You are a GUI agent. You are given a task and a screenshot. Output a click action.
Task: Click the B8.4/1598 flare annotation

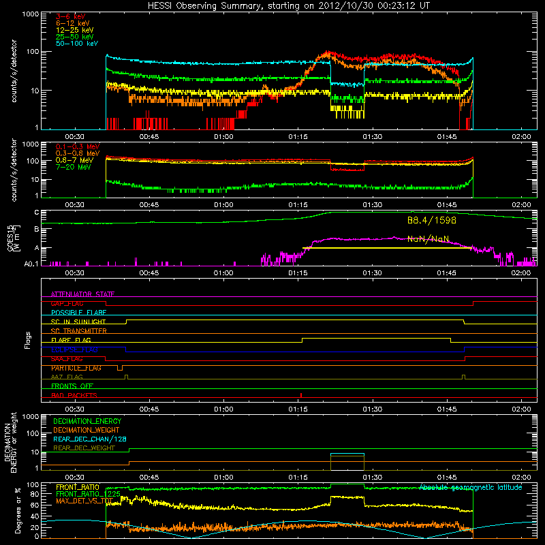click(x=432, y=220)
